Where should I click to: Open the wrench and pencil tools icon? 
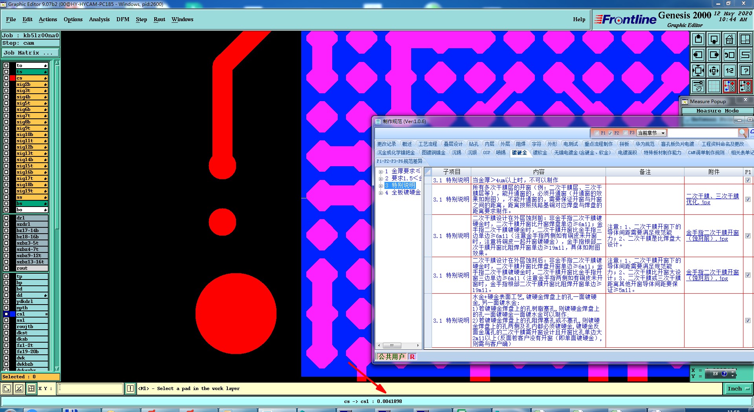click(x=698, y=86)
